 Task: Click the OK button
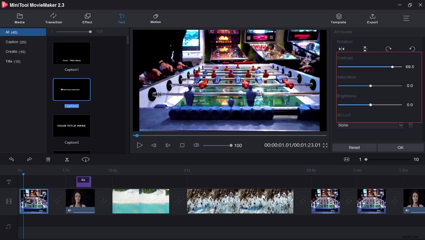click(x=400, y=147)
